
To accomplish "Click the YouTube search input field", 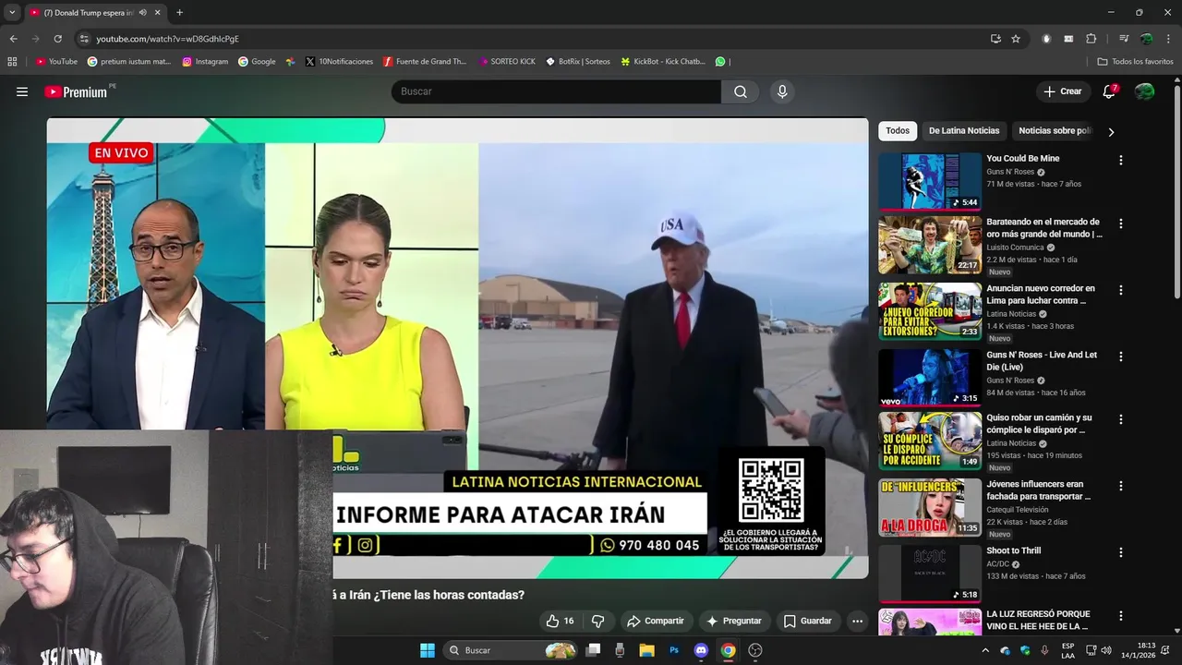I will (x=556, y=91).
